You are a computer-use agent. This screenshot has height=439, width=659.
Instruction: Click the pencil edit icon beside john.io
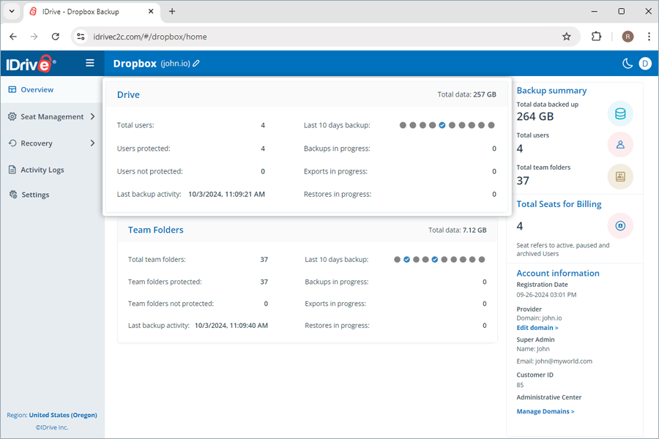coord(196,64)
